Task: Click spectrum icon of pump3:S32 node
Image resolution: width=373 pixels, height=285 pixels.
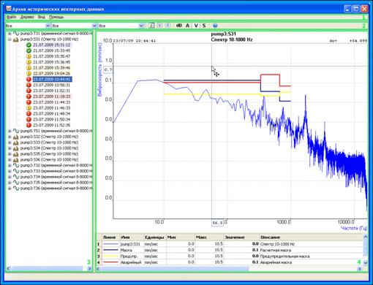Action: coord(16,137)
